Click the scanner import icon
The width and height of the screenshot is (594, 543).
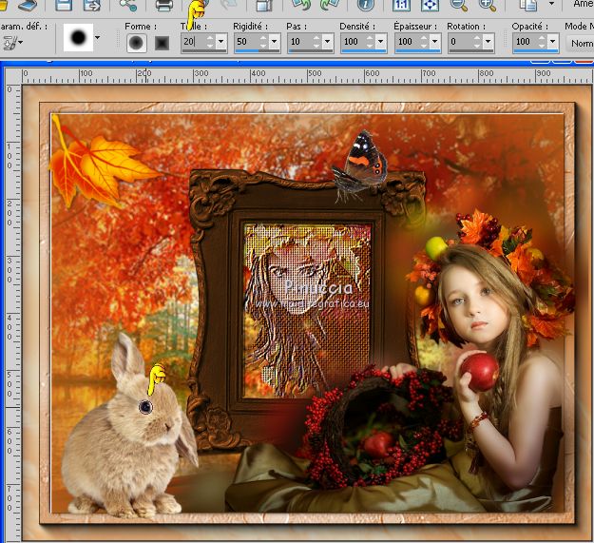click(x=28, y=5)
